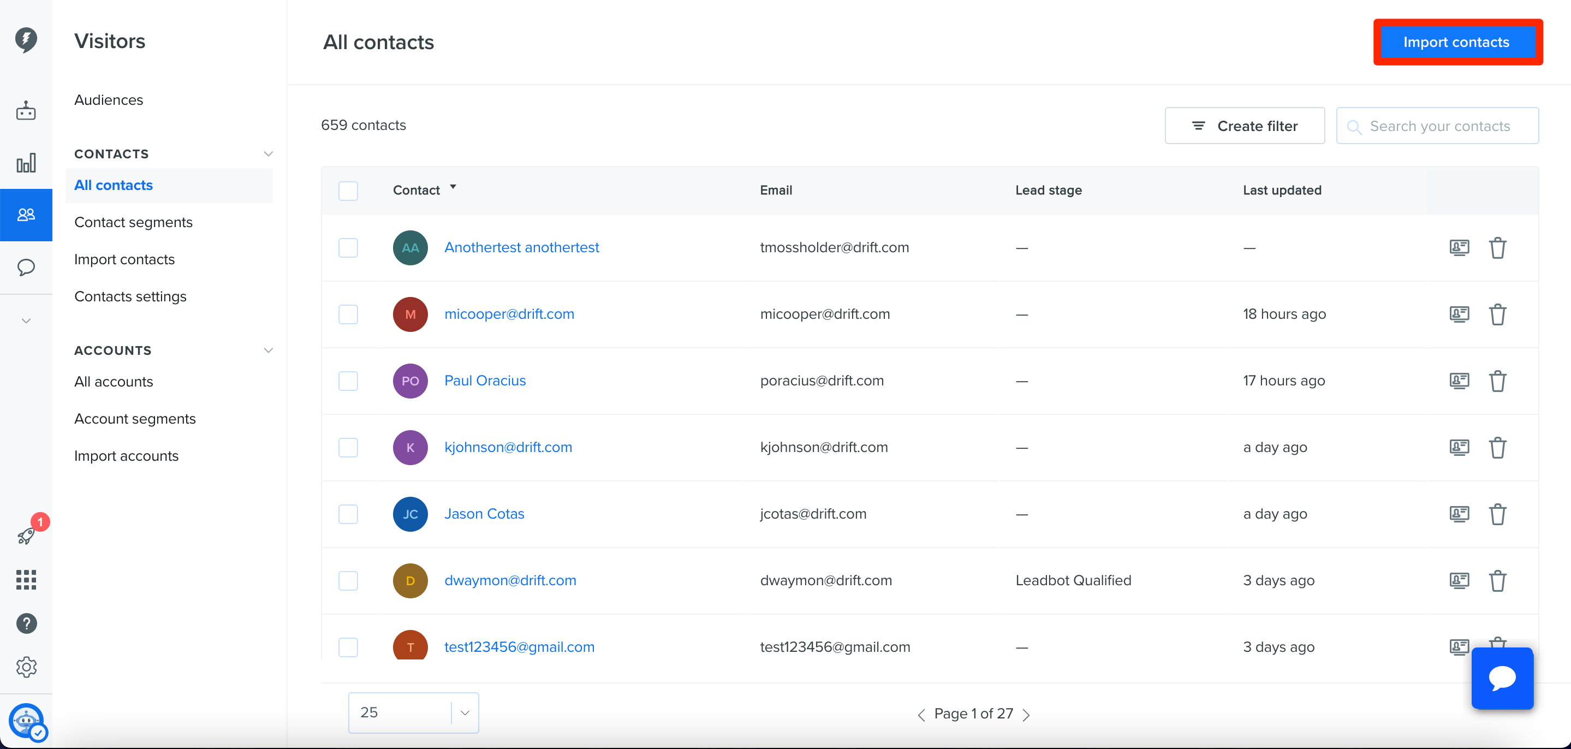Select the Paul Oracius row checkbox
This screenshot has width=1571, height=749.
(x=348, y=381)
